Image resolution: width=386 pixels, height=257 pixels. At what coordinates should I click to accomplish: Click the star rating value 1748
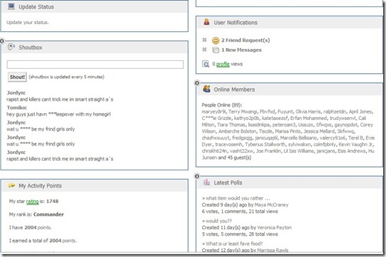tap(53, 202)
